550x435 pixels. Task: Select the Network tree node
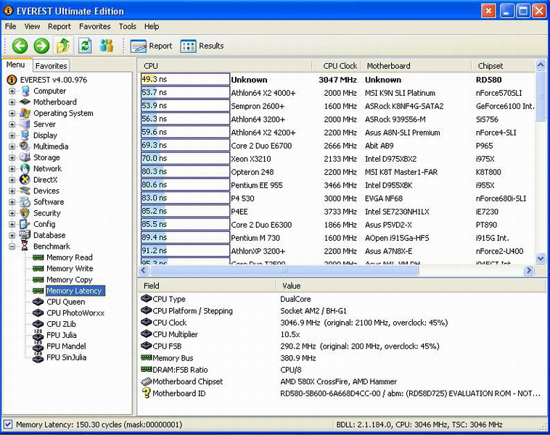[x=47, y=169]
